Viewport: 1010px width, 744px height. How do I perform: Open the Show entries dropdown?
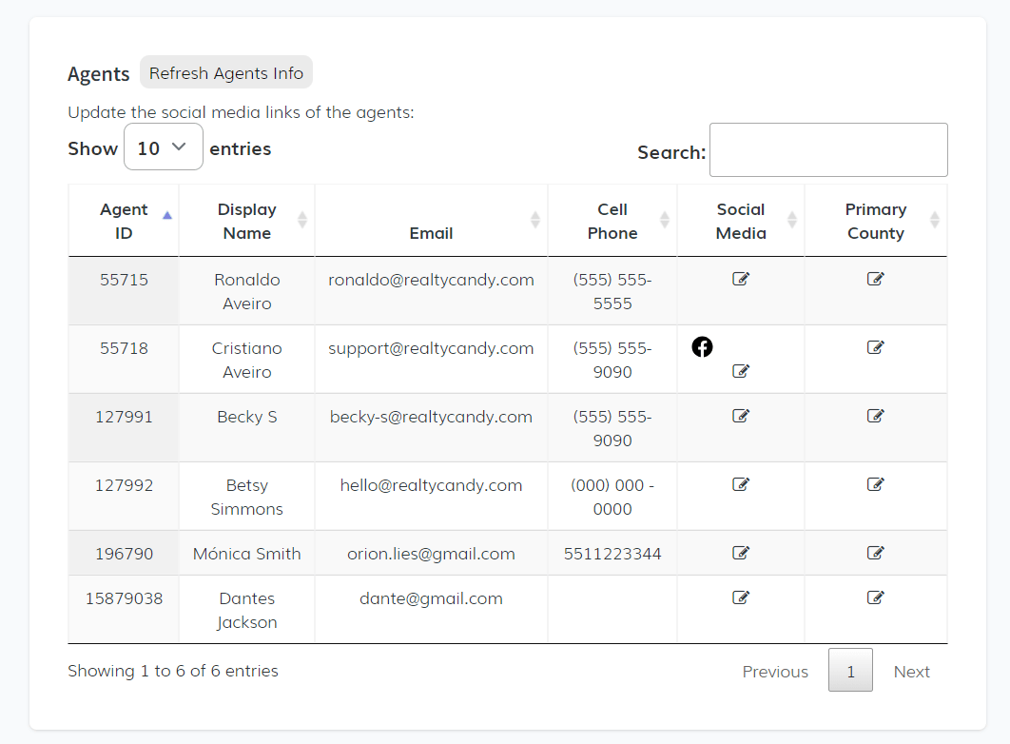click(164, 147)
